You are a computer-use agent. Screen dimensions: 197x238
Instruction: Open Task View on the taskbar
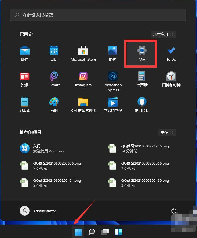coord(105,232)
